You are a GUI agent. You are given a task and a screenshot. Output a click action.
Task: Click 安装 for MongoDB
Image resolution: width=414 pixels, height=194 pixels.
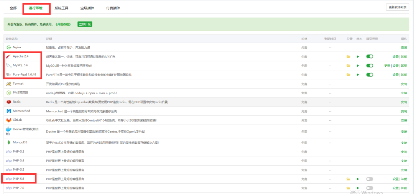[404, 143]
